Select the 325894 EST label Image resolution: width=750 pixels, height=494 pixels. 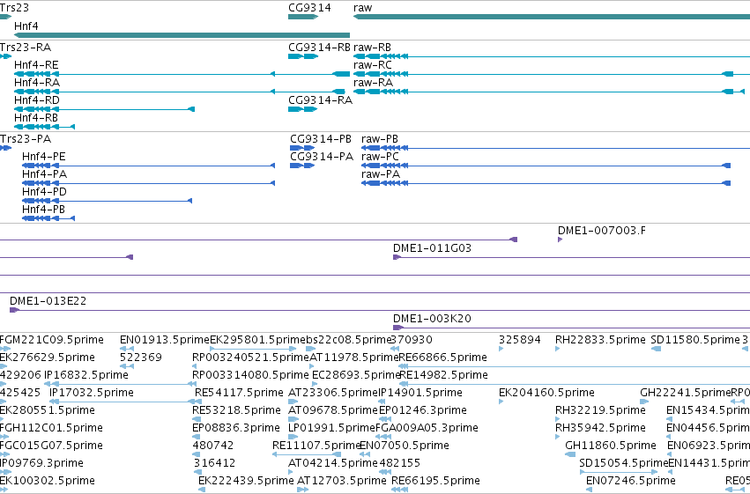(520, 340)
